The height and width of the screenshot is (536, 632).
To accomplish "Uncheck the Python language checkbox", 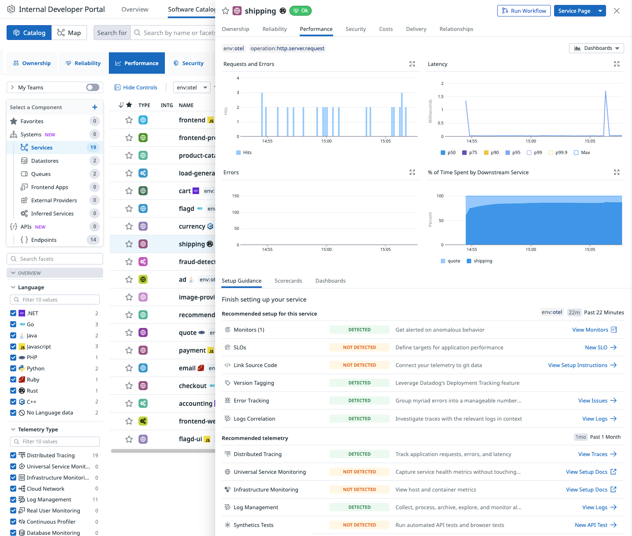I will (13, 368).
